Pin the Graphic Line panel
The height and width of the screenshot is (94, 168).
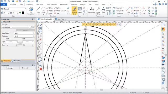point(32,19)
